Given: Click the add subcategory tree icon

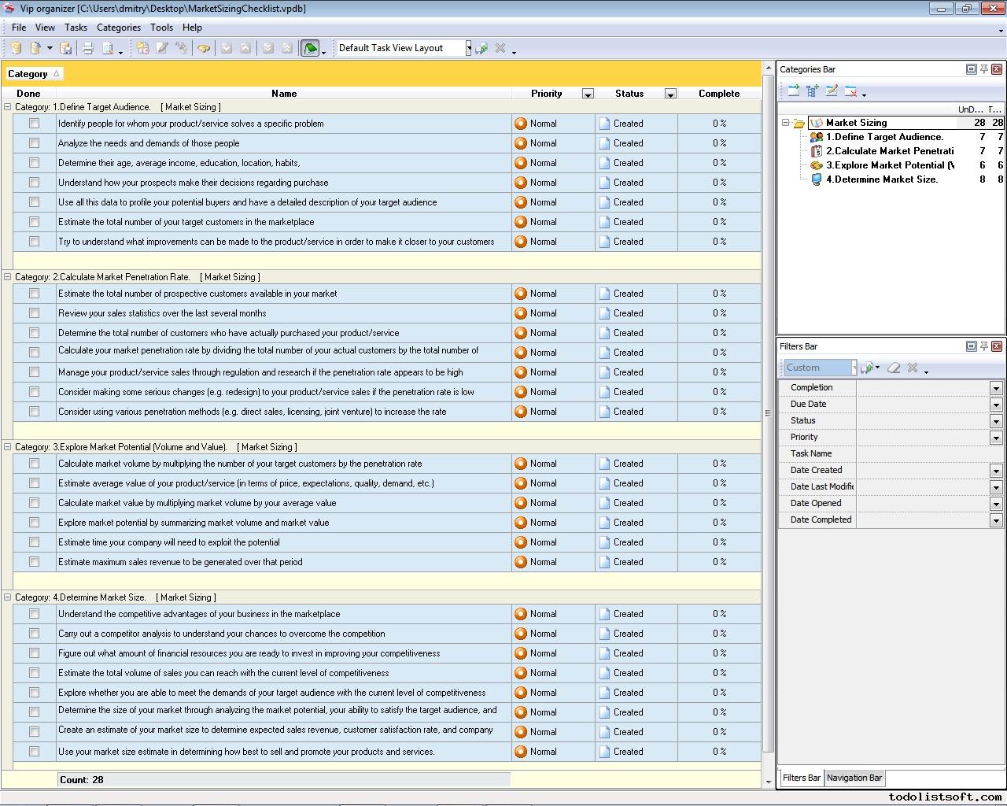Looking at the screenshot, I should click(812, 91).
